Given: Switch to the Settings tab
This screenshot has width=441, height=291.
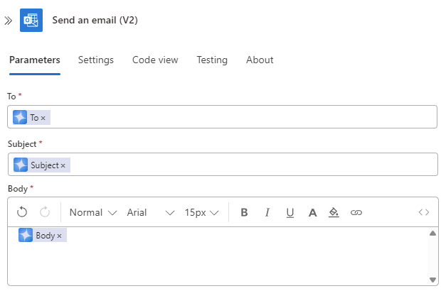Looking at the screenshot, I should pos(96,60).
